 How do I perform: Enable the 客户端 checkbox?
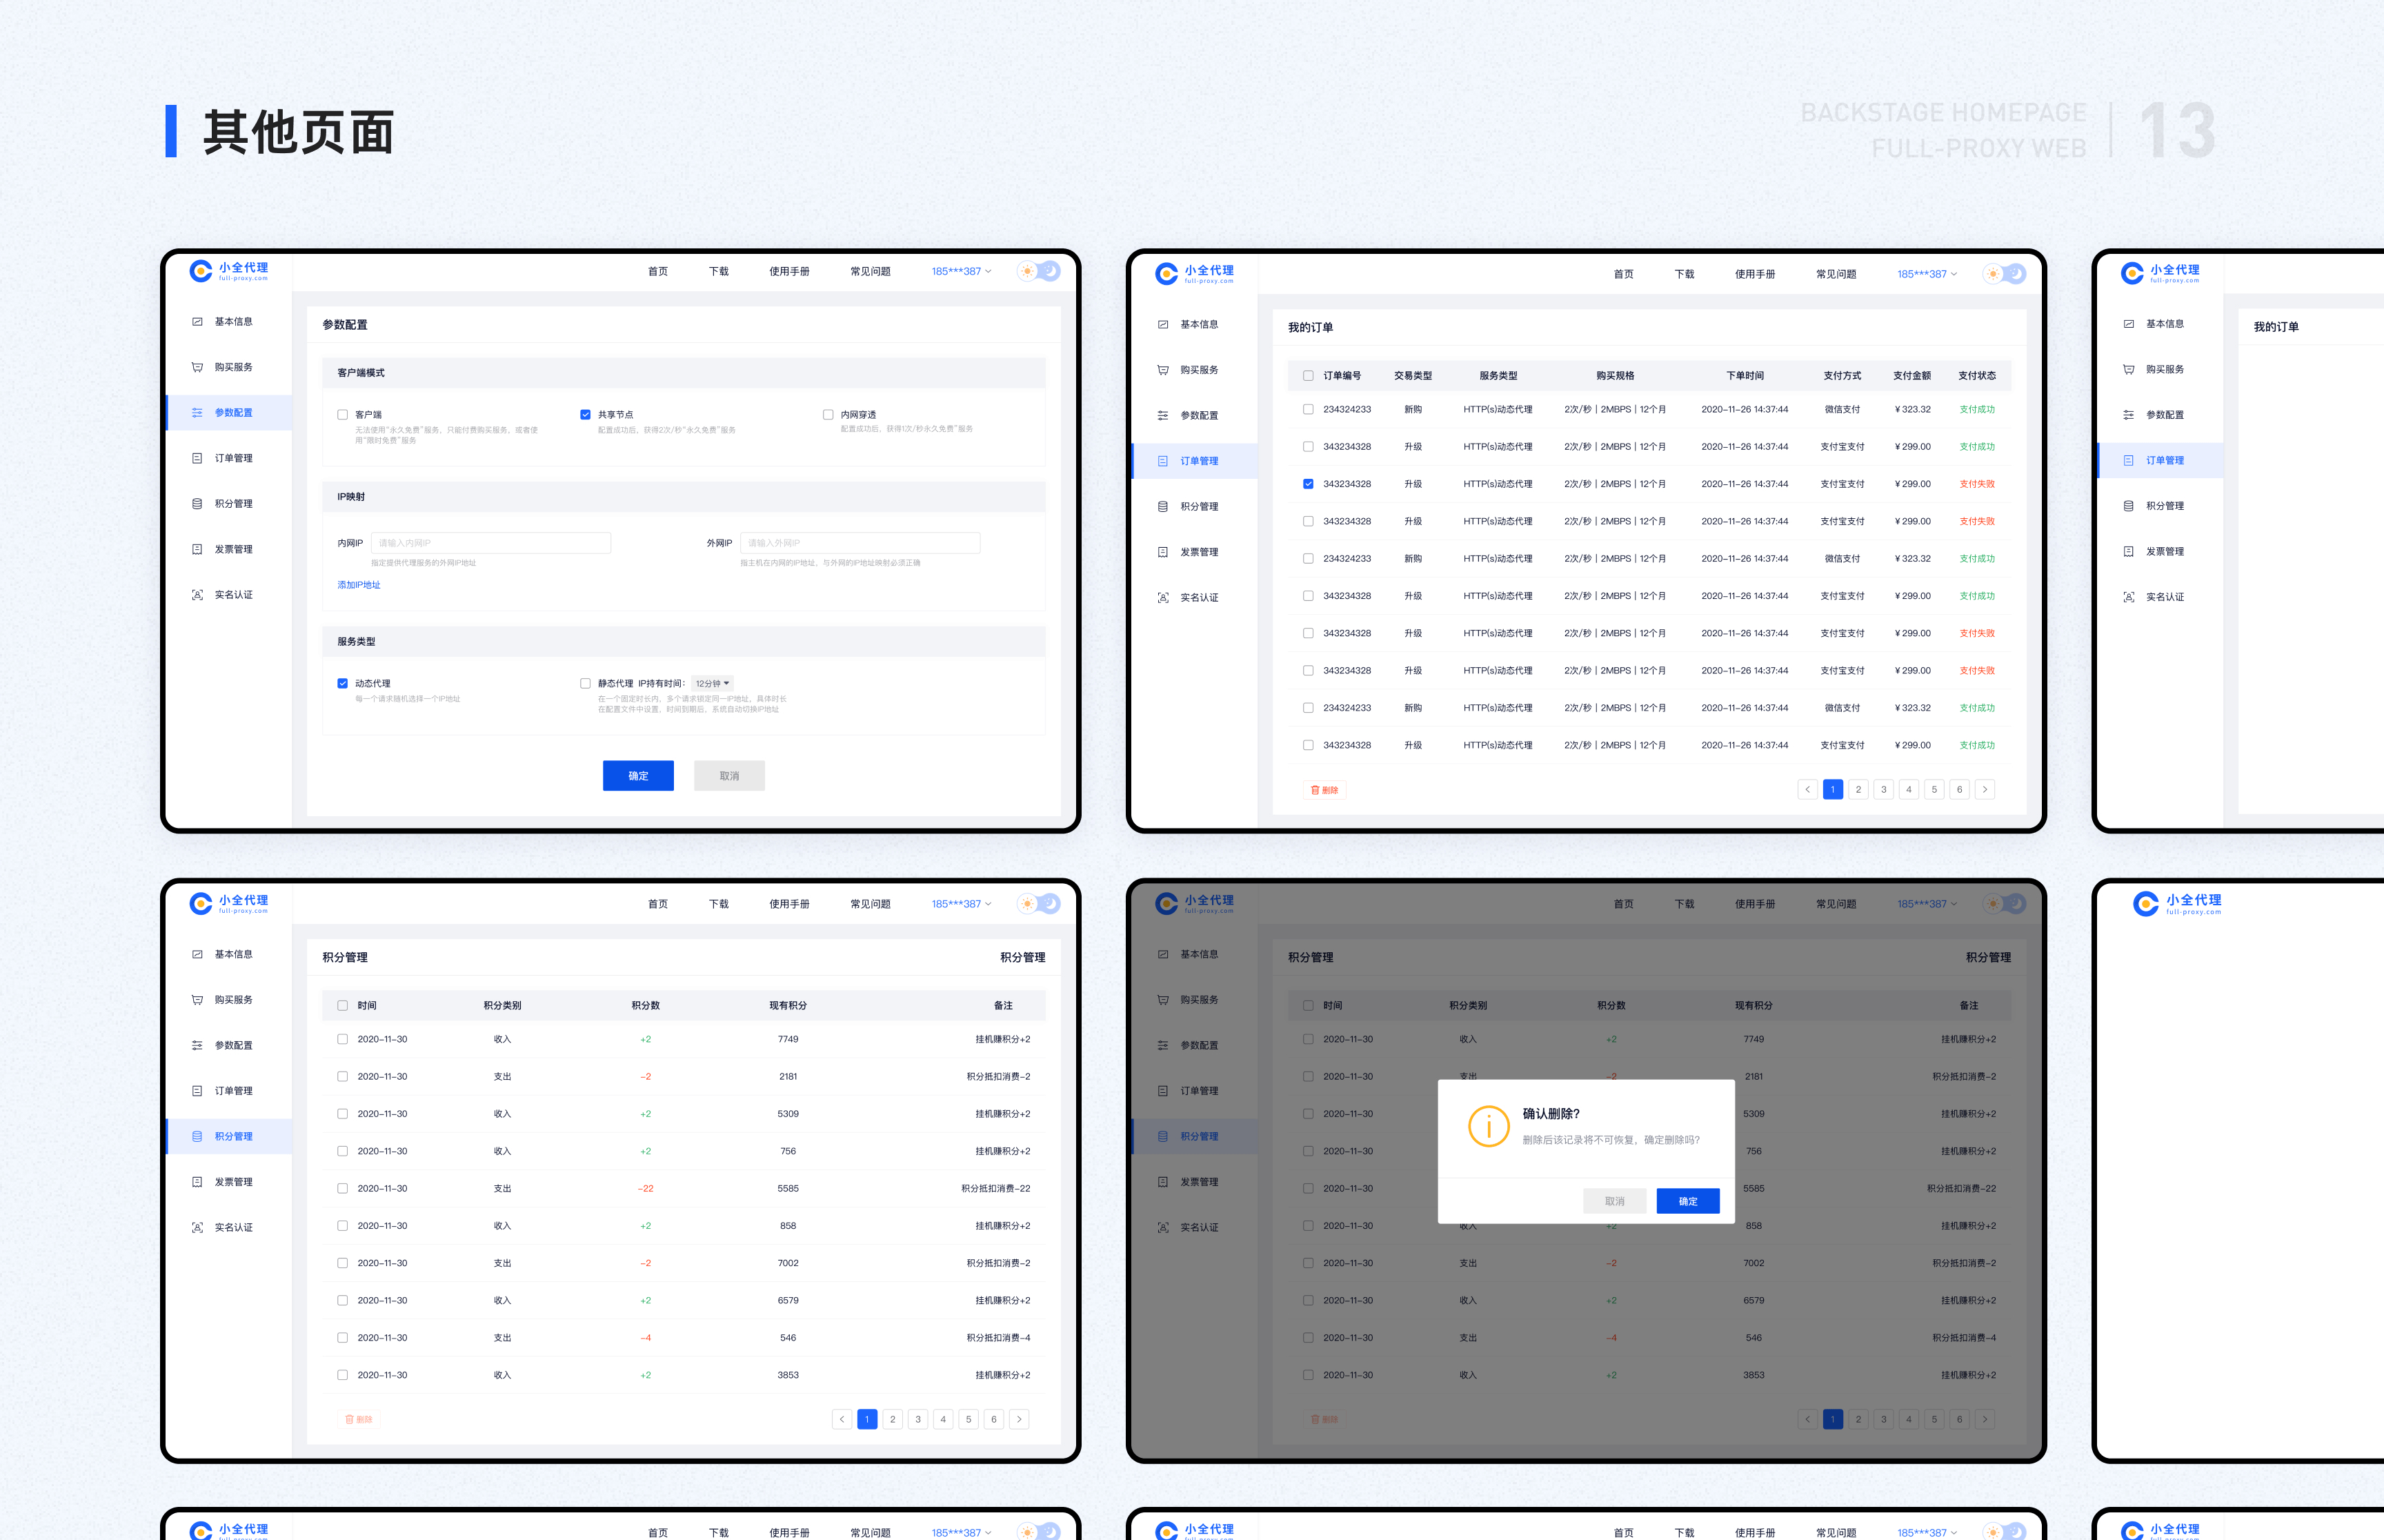coord(343,414)
